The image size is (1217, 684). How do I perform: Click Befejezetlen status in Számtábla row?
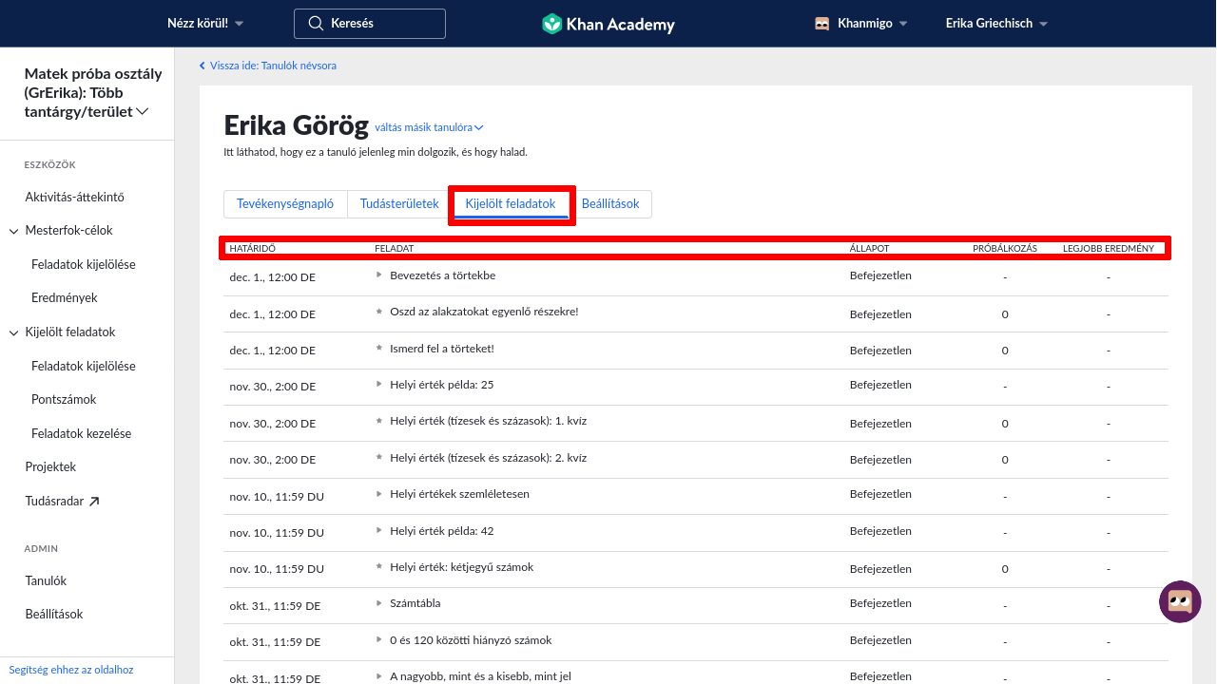[880, 604]
